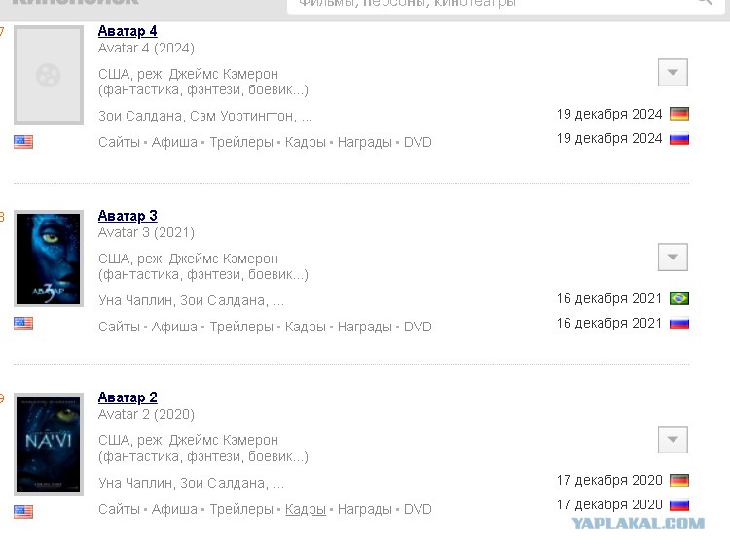Expand the dropdown arrow for Аватар 4

(673, 73)
